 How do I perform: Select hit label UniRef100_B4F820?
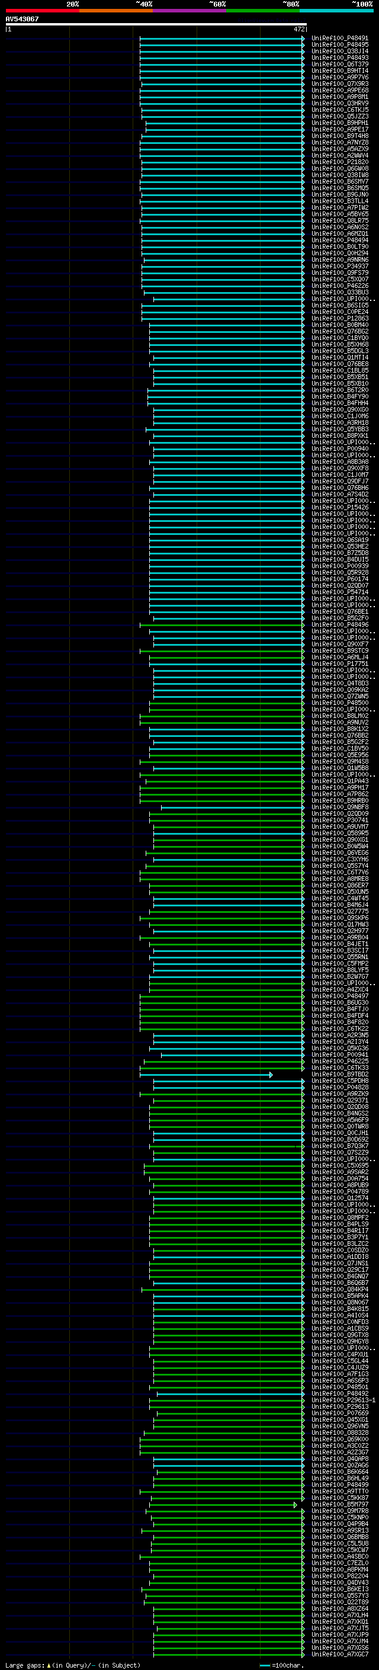coord(340,1022)
